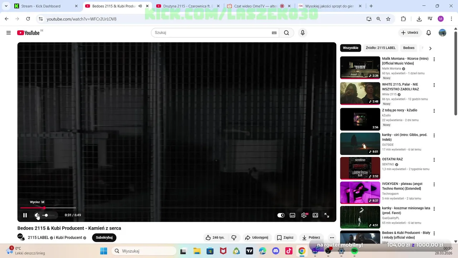Screen dimensions: 458x258
Task: Open the Z tobą po nocy - kZudio title
Action: [399, 110]
